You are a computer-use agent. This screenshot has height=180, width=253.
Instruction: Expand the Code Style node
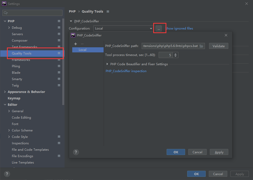click(x=9, y=137)
